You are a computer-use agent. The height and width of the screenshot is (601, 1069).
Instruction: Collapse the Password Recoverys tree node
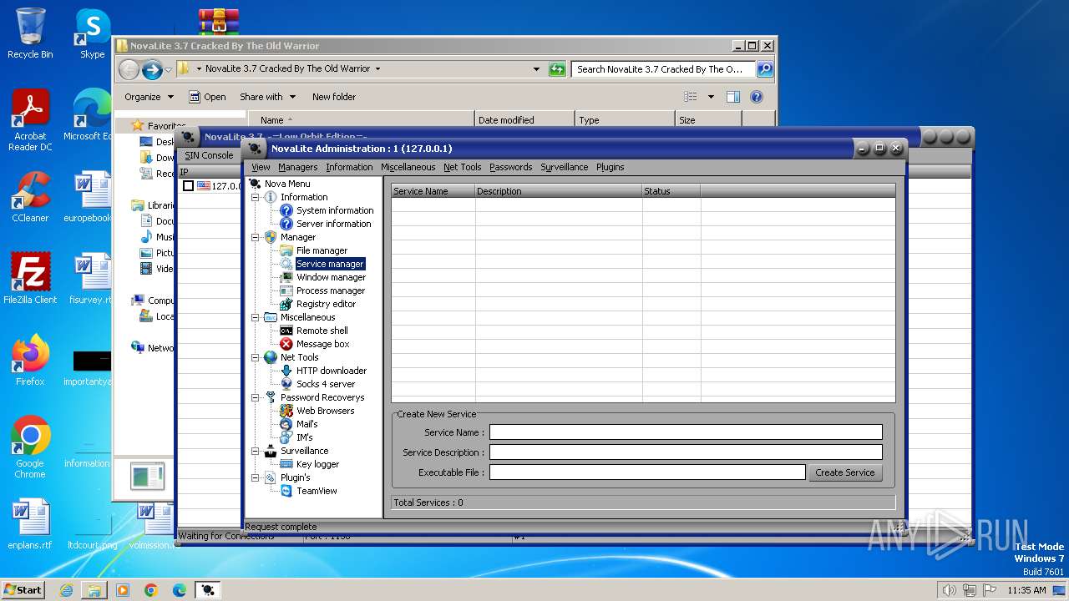click(x=256, y=397)
